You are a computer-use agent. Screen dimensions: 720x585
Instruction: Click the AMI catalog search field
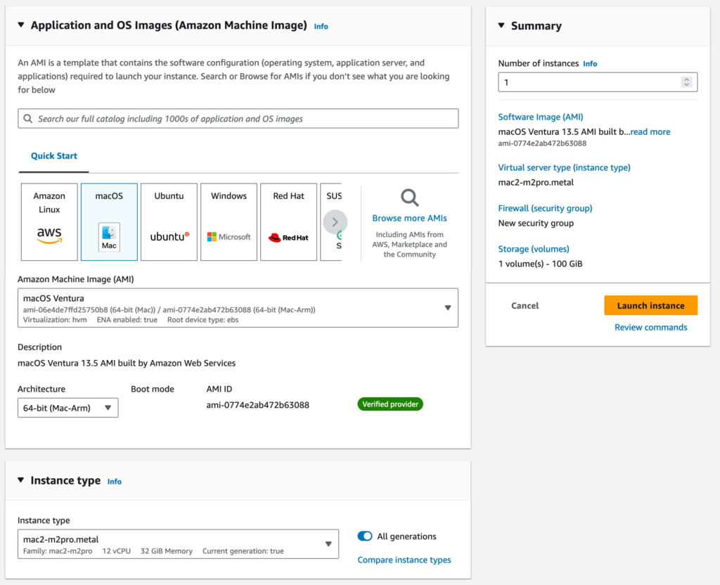(x=238, y=119)
